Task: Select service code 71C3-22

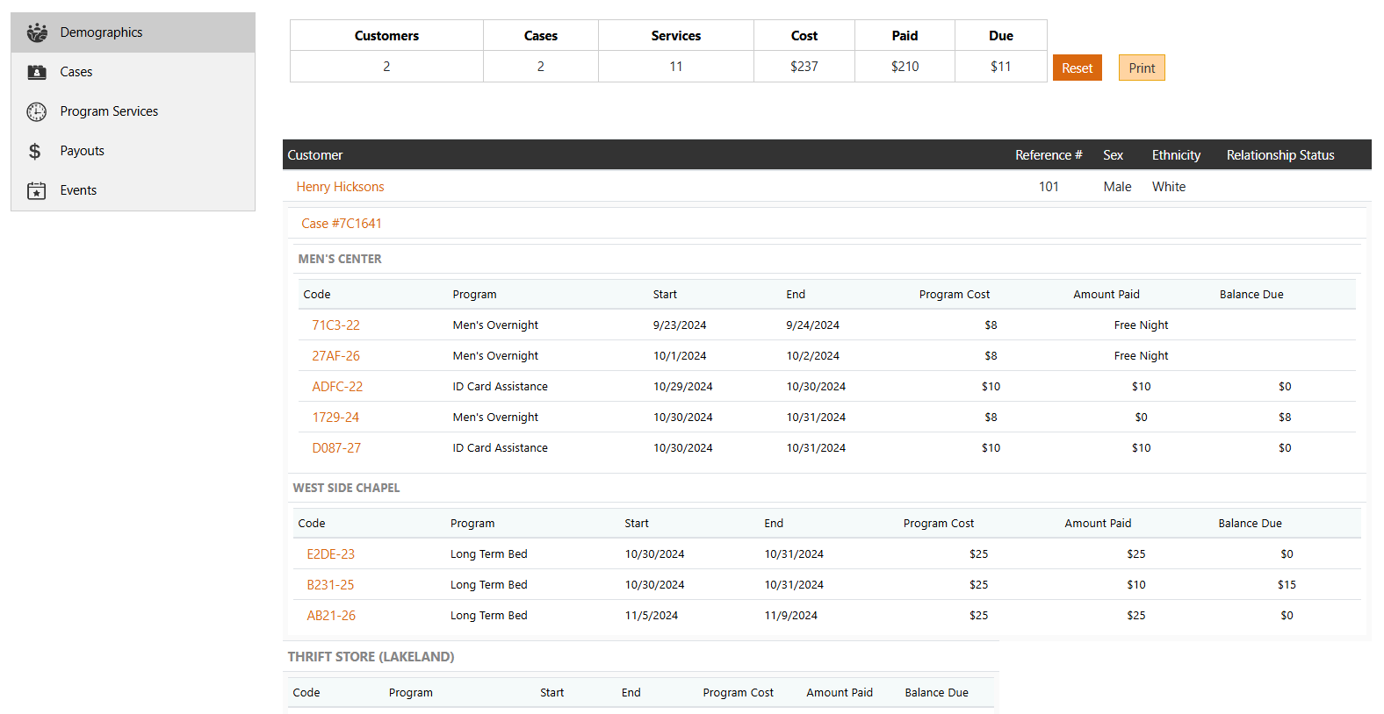Action: coord(335,325)
